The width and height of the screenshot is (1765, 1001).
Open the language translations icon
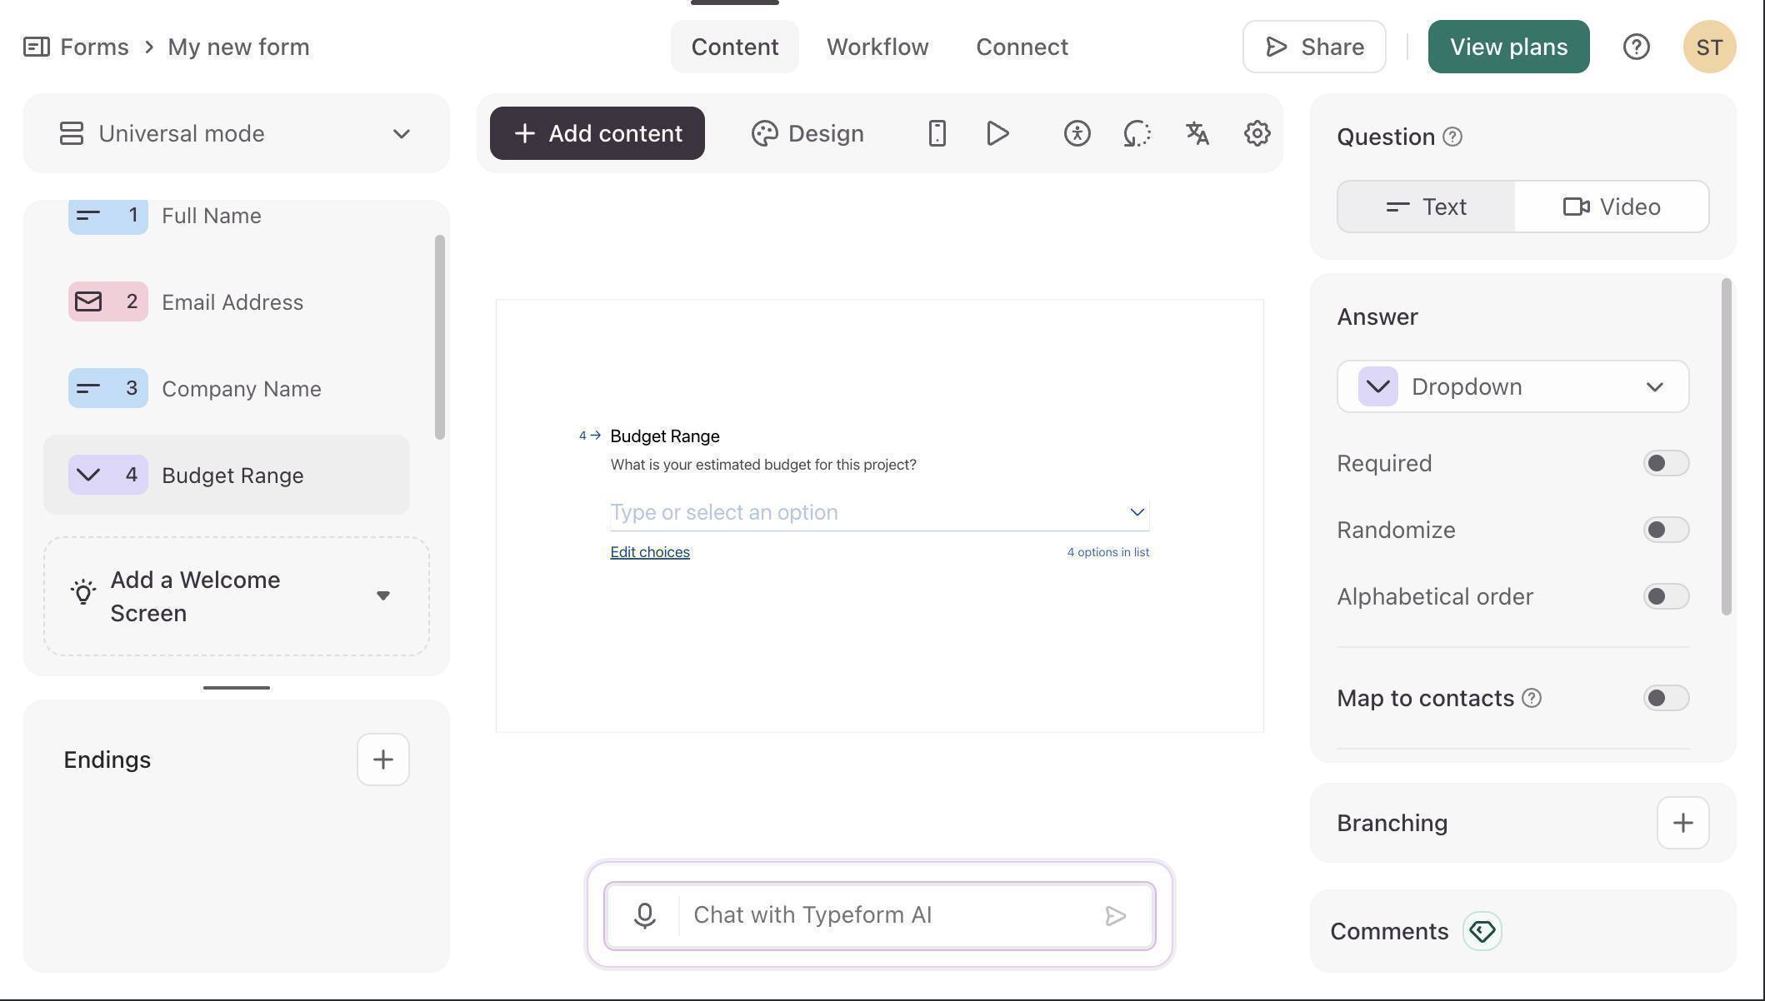(x=1197, y=133)
